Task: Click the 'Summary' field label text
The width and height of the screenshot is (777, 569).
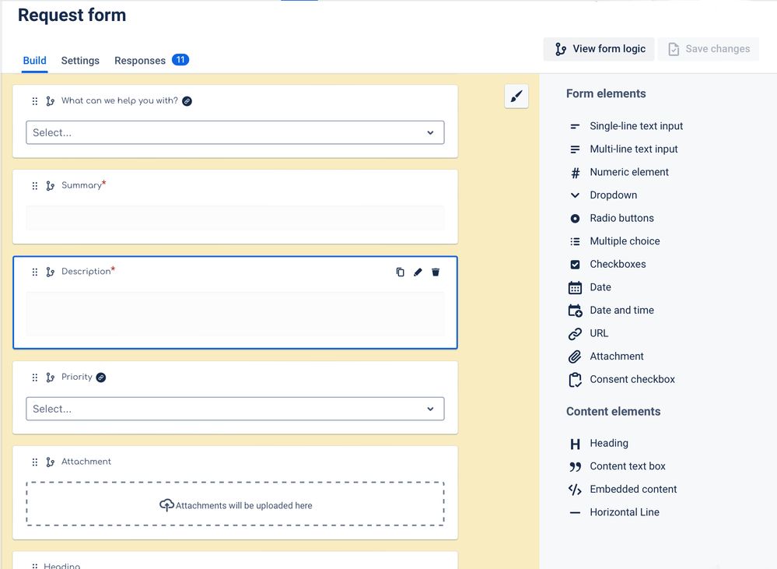Action: [x=81, y=185]
